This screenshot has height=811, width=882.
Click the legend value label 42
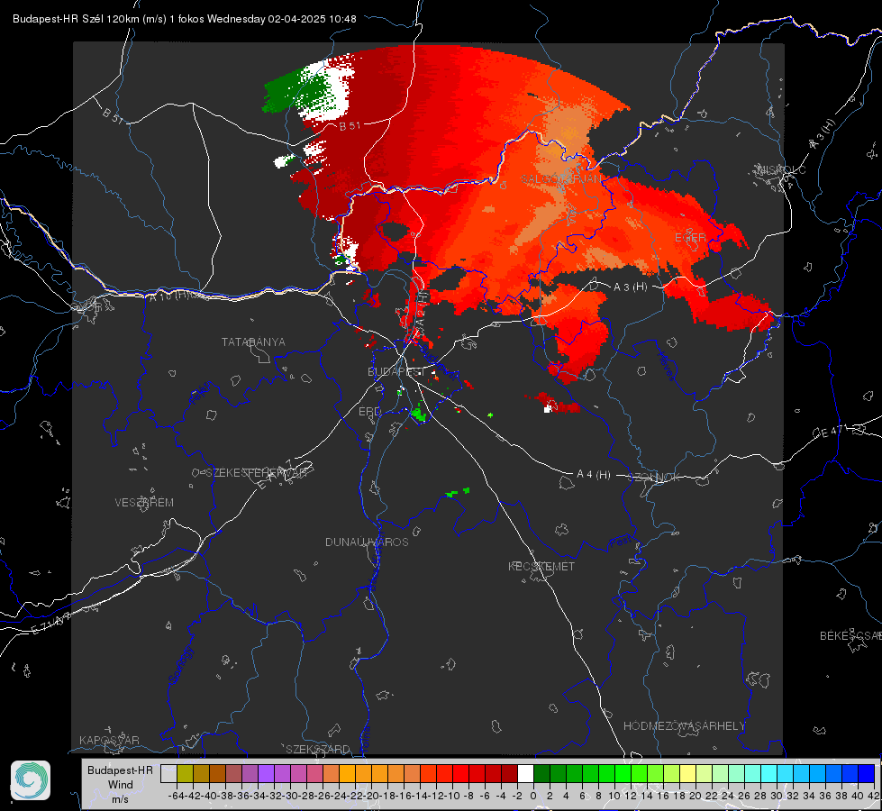coord(873,796)
